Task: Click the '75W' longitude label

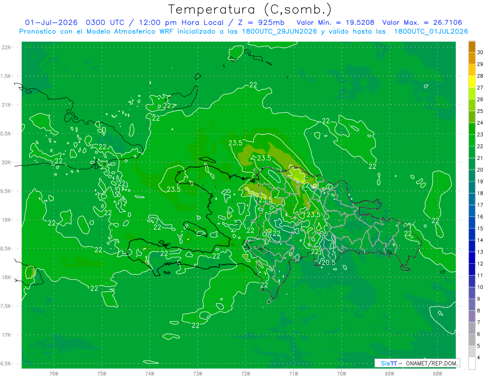Action: coord(102,374)
